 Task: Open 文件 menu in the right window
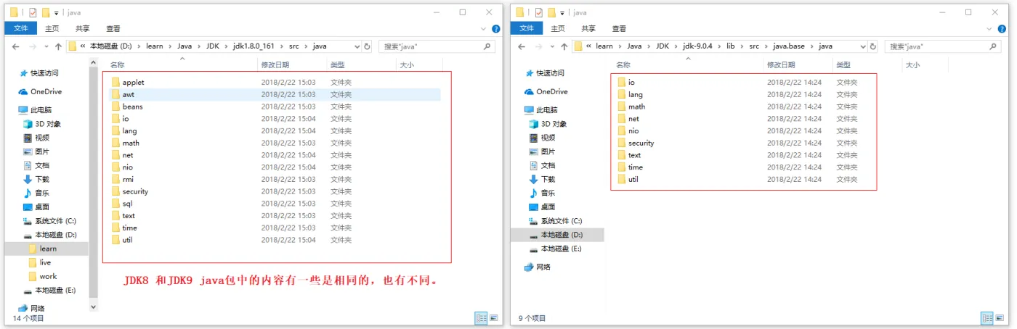point(527,29)
